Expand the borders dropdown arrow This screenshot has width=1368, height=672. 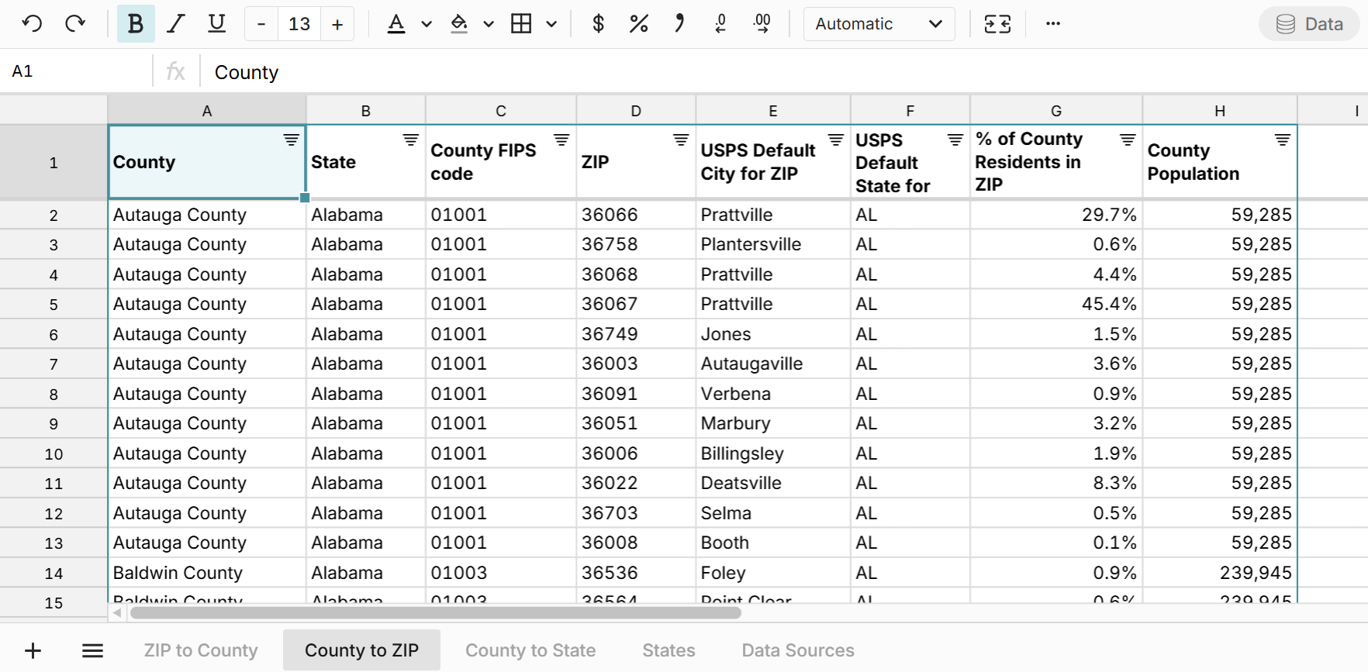(551, 24)
